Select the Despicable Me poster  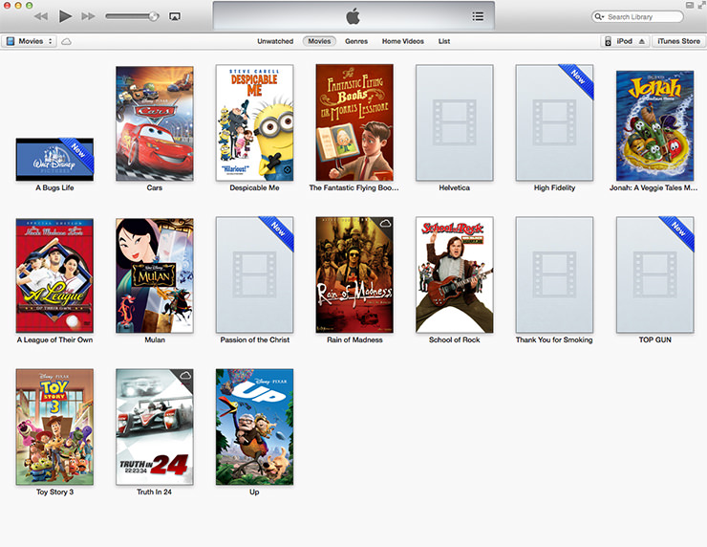[x=254, y=122]
